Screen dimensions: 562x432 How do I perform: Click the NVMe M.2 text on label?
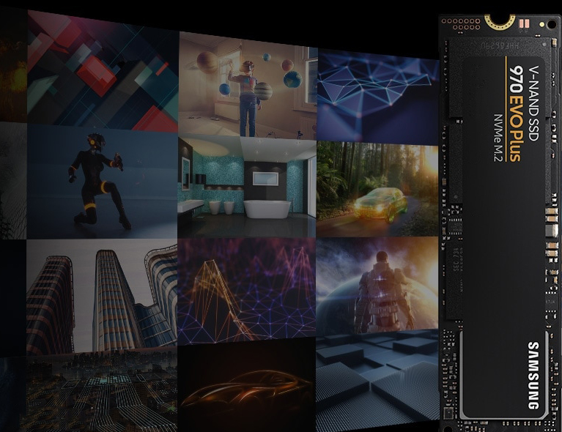pyautogui.click(x=498, y=138)
